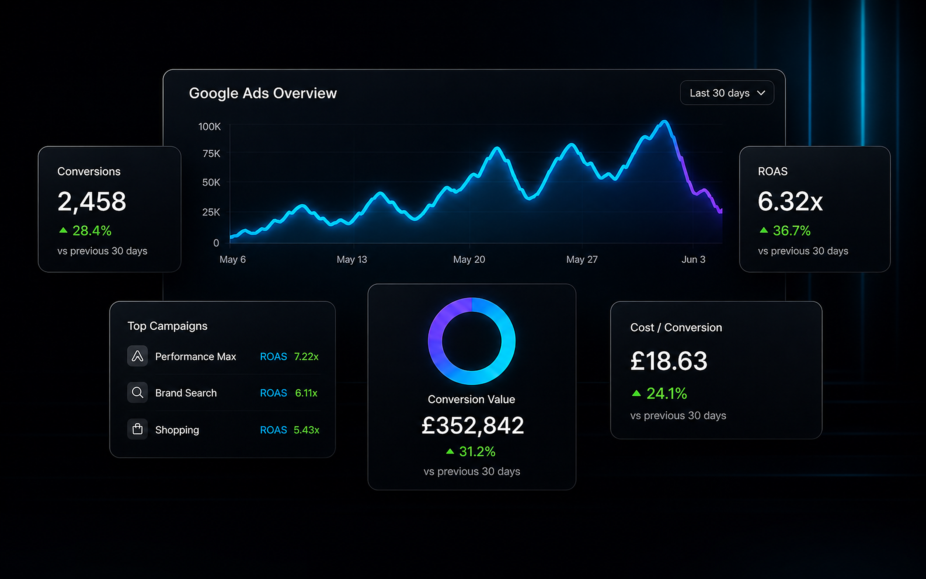Screen dimensions: 926x579
Task: Select the Performance Max campaign name
Action: point(195,357)
